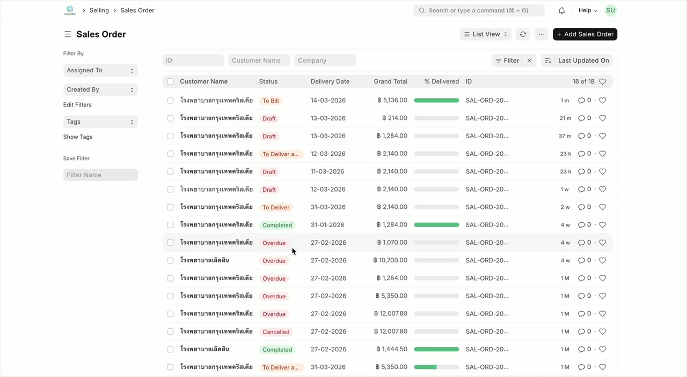Image resolution: width=687 pixels, height=377 pixels.
Task: Open the List View switcher
Action: 485,34
